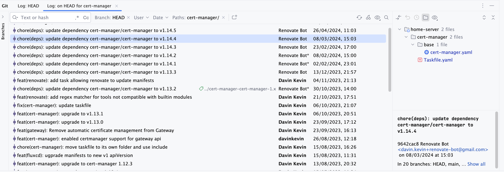Click the folder icon beside cert-manager node
The width and height of the screenshot is (504, 172).
click(413, 37)
